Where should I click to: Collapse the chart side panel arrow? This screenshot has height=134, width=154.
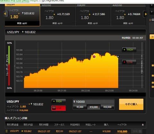tap(15, 66)
